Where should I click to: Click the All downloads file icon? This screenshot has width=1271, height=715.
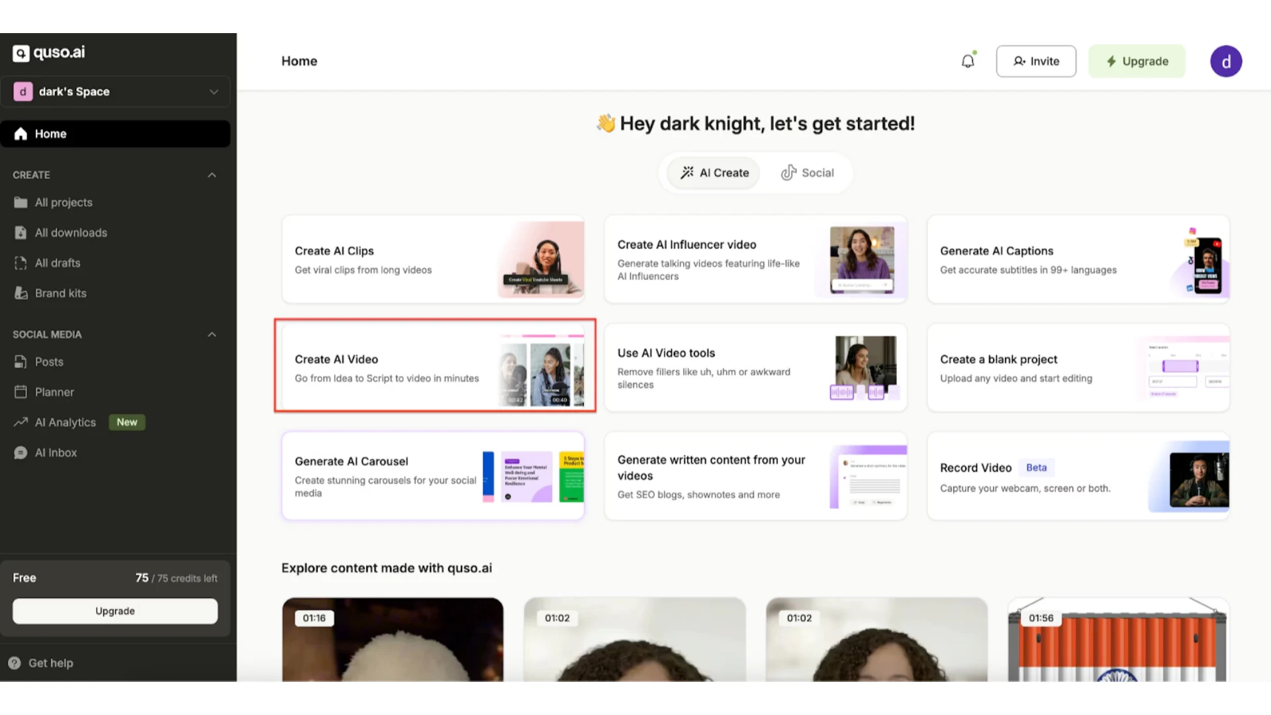[21, 233]
